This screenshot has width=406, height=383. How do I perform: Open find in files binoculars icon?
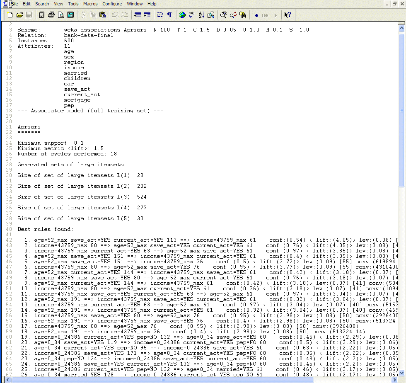tap(243, 15)
